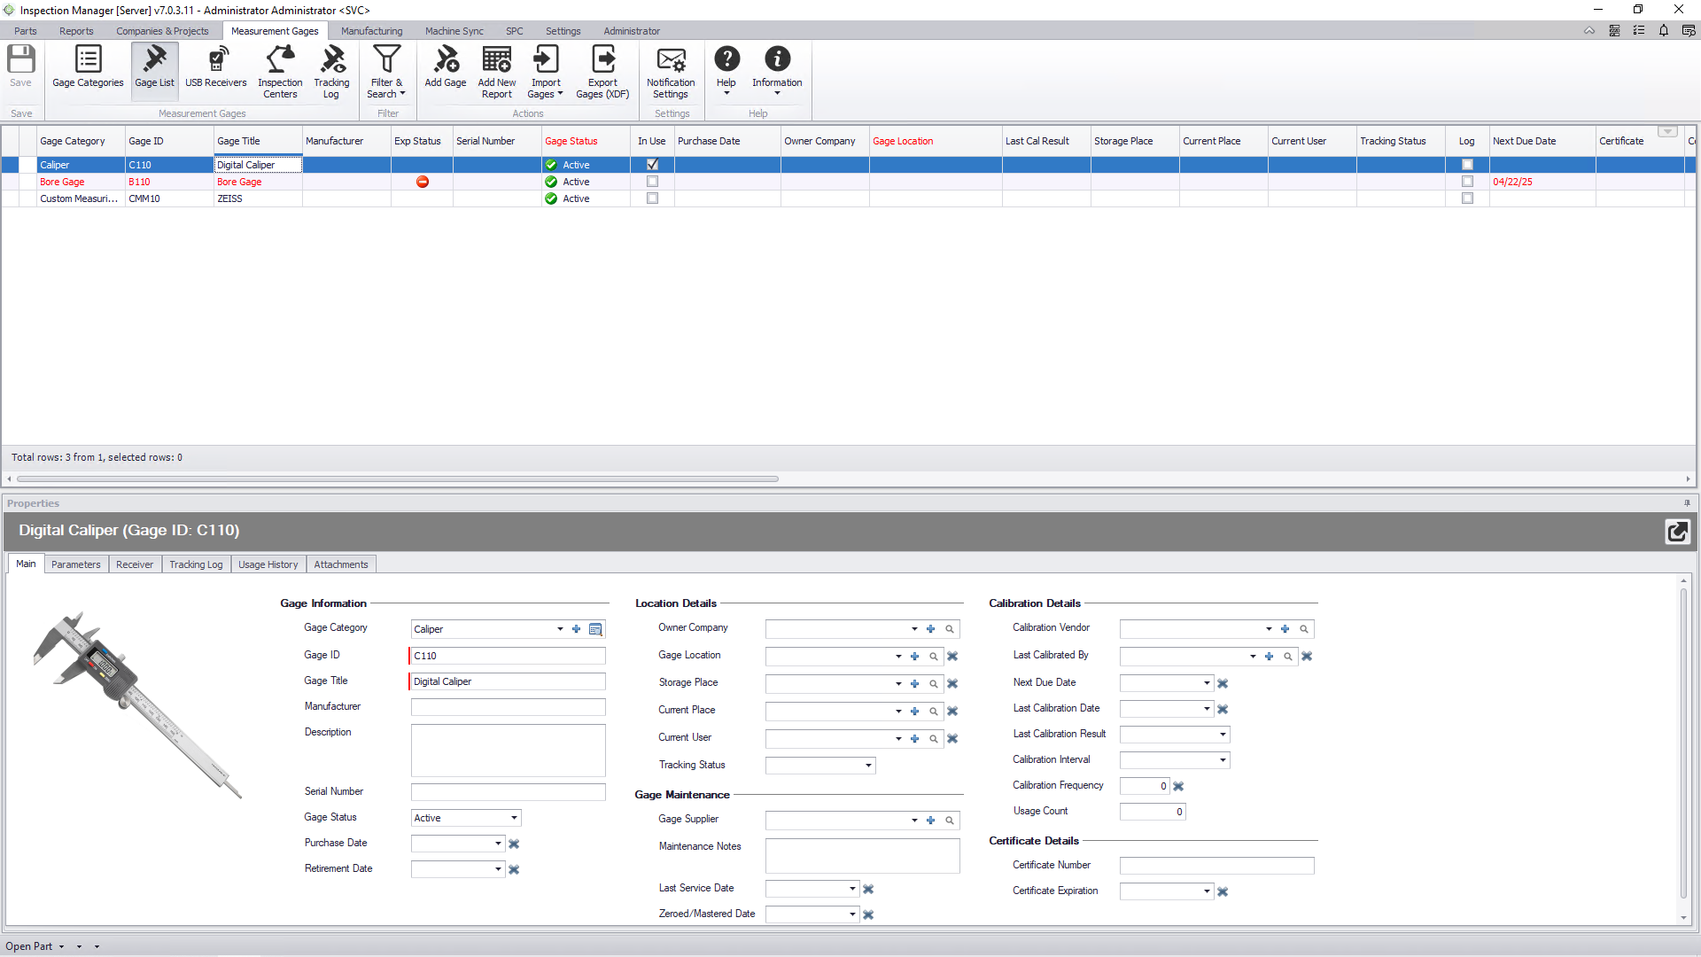Clear the Gage Location field

(x=952, y=657)
